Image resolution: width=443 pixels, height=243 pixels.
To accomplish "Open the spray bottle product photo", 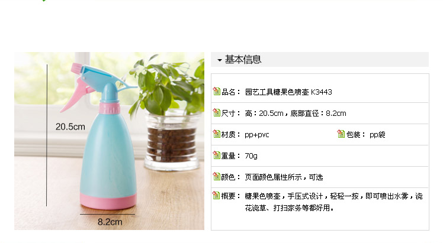I will tap(110, 141).
